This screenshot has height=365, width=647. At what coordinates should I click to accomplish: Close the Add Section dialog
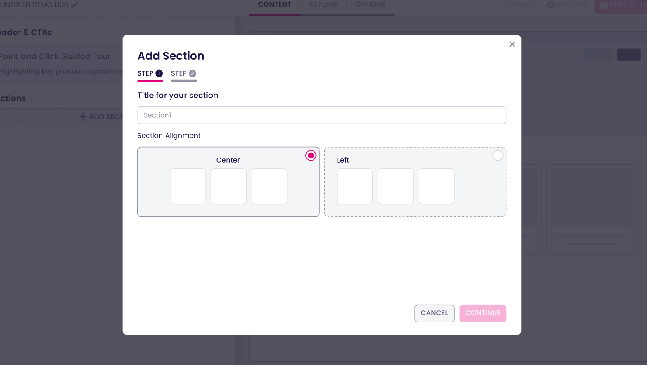click(x=512, y=44)
